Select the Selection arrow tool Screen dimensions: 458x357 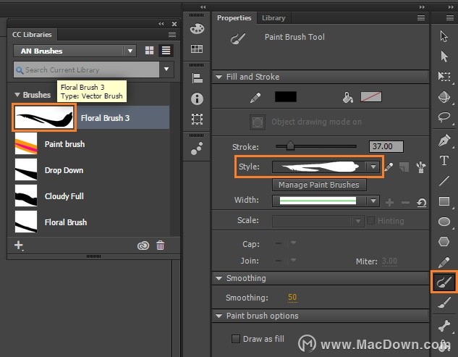click(444, 36)
